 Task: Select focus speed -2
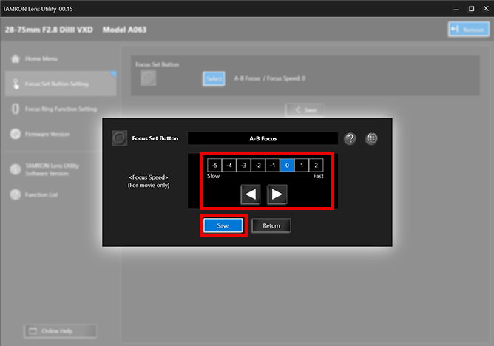point(258,166)
